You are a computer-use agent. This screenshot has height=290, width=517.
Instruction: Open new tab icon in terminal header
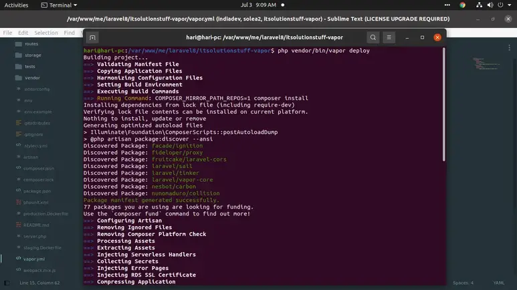tap(92, 37)
